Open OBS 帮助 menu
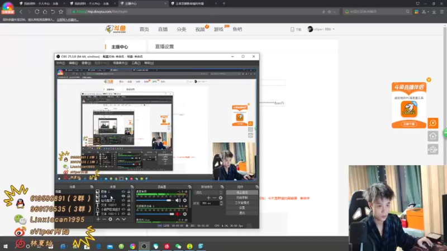447x251 pixels. coord(149,63)
